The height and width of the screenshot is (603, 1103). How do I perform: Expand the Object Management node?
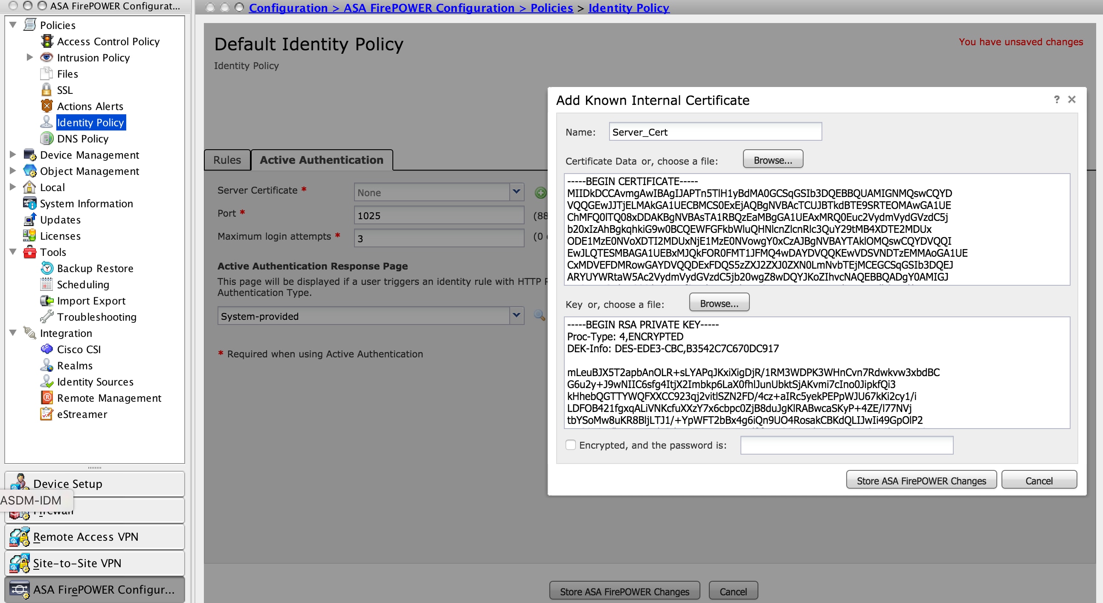[x=13, y=170]
